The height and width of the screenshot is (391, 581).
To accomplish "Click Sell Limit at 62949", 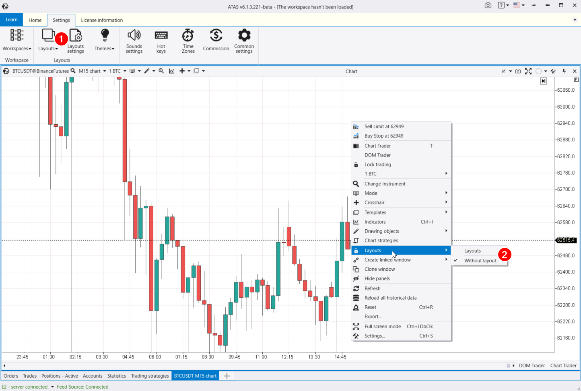I will click(x=384, y=126).
